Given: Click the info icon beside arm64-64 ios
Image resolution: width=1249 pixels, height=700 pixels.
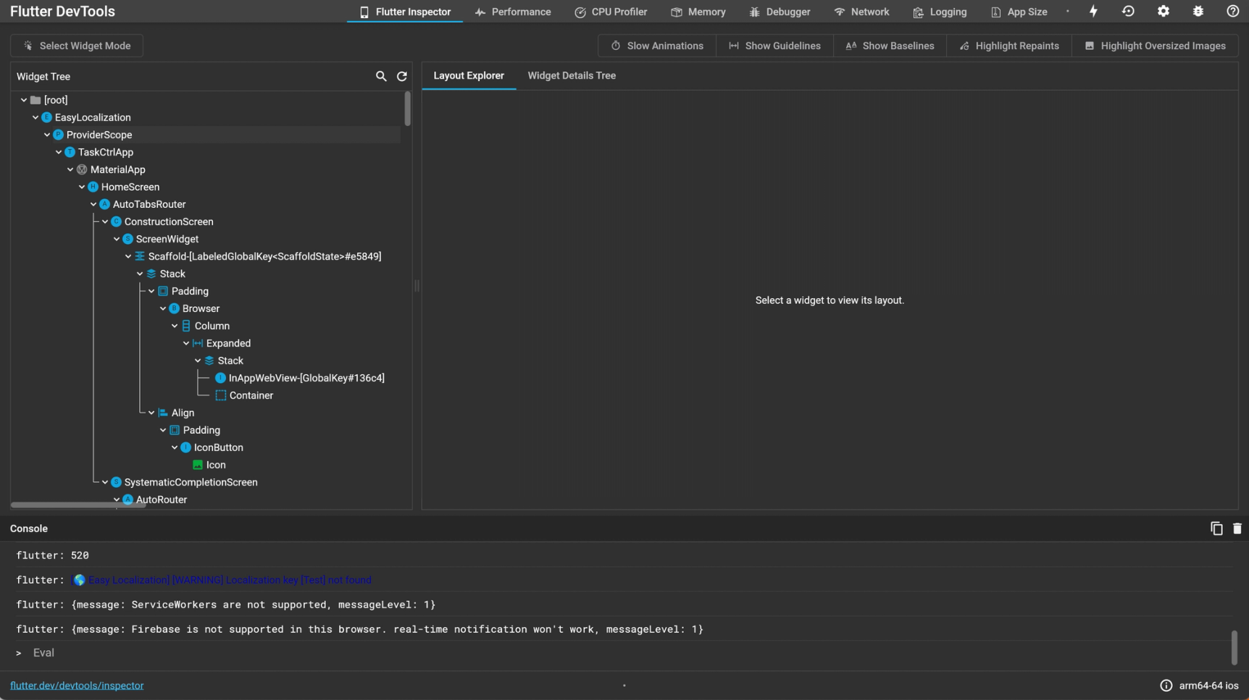Looking at the screenshot, I should click(x=1166, y=686).
